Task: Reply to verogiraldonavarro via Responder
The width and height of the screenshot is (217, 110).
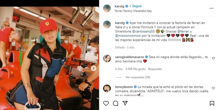Action: (155, 69)
